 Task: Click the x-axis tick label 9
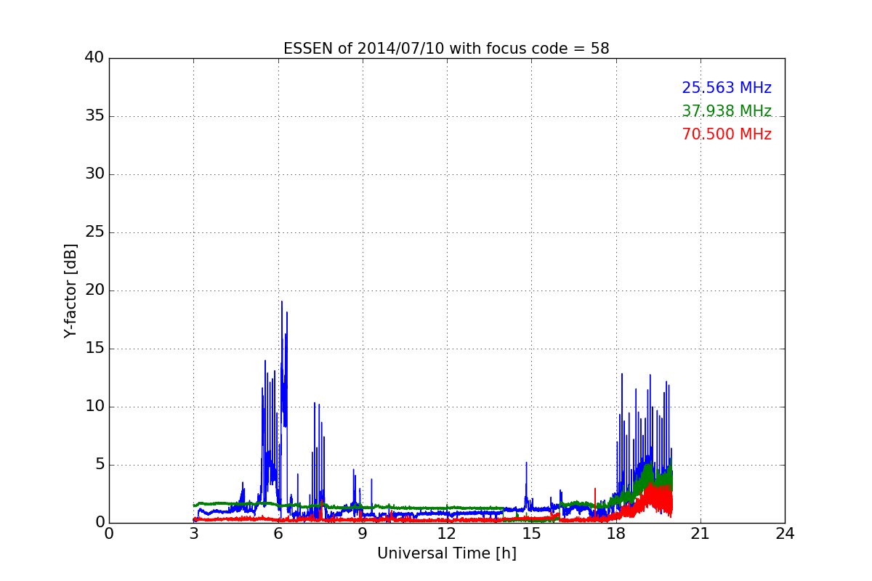point(363,534)
